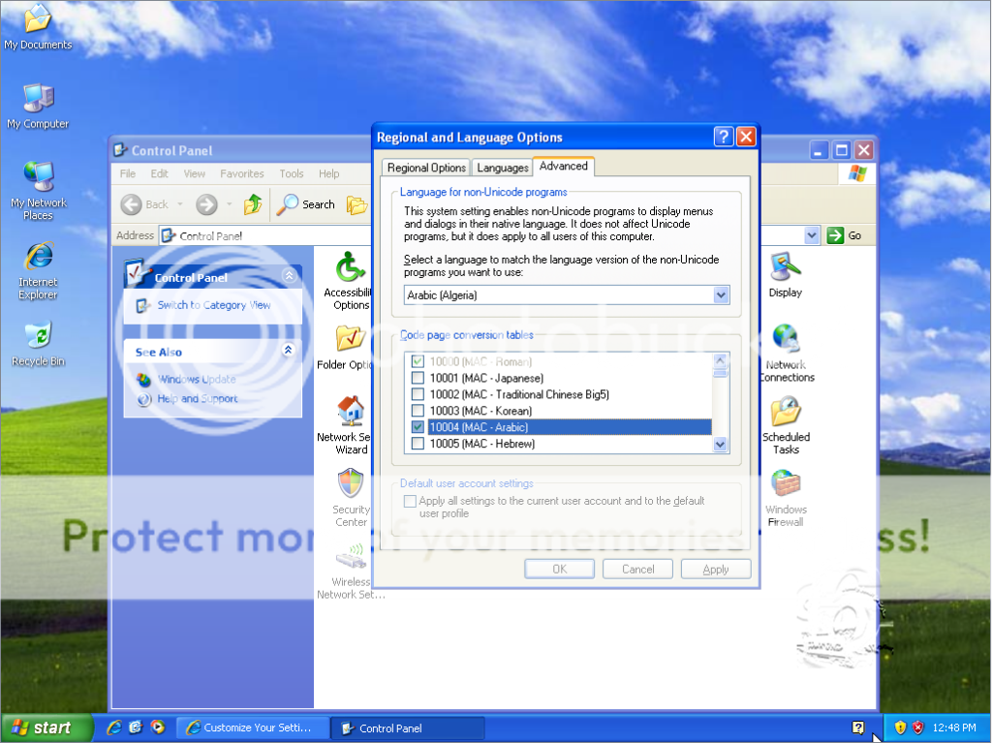The height and width of the screenshot is (743, 992).
Task: Open Windows Update link
Action: coord(197,379)
